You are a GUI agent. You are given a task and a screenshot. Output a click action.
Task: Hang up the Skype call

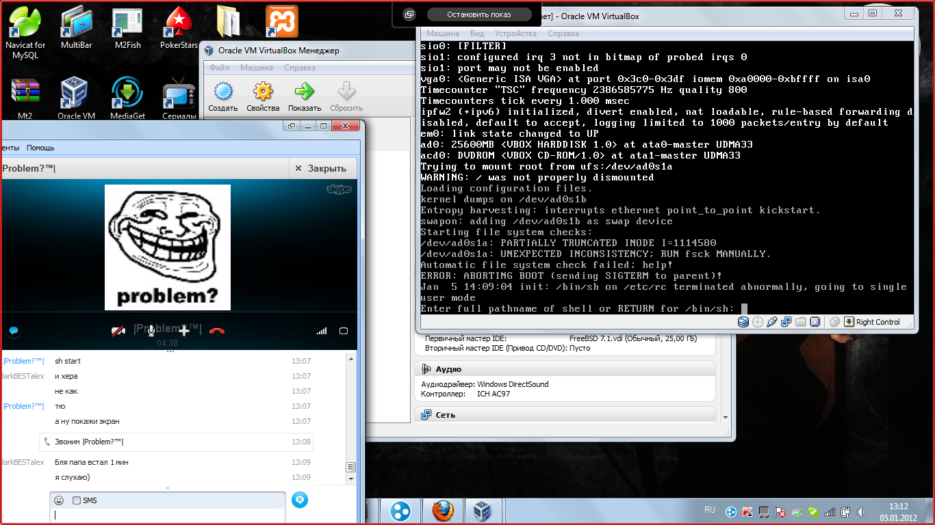[217, 331]
